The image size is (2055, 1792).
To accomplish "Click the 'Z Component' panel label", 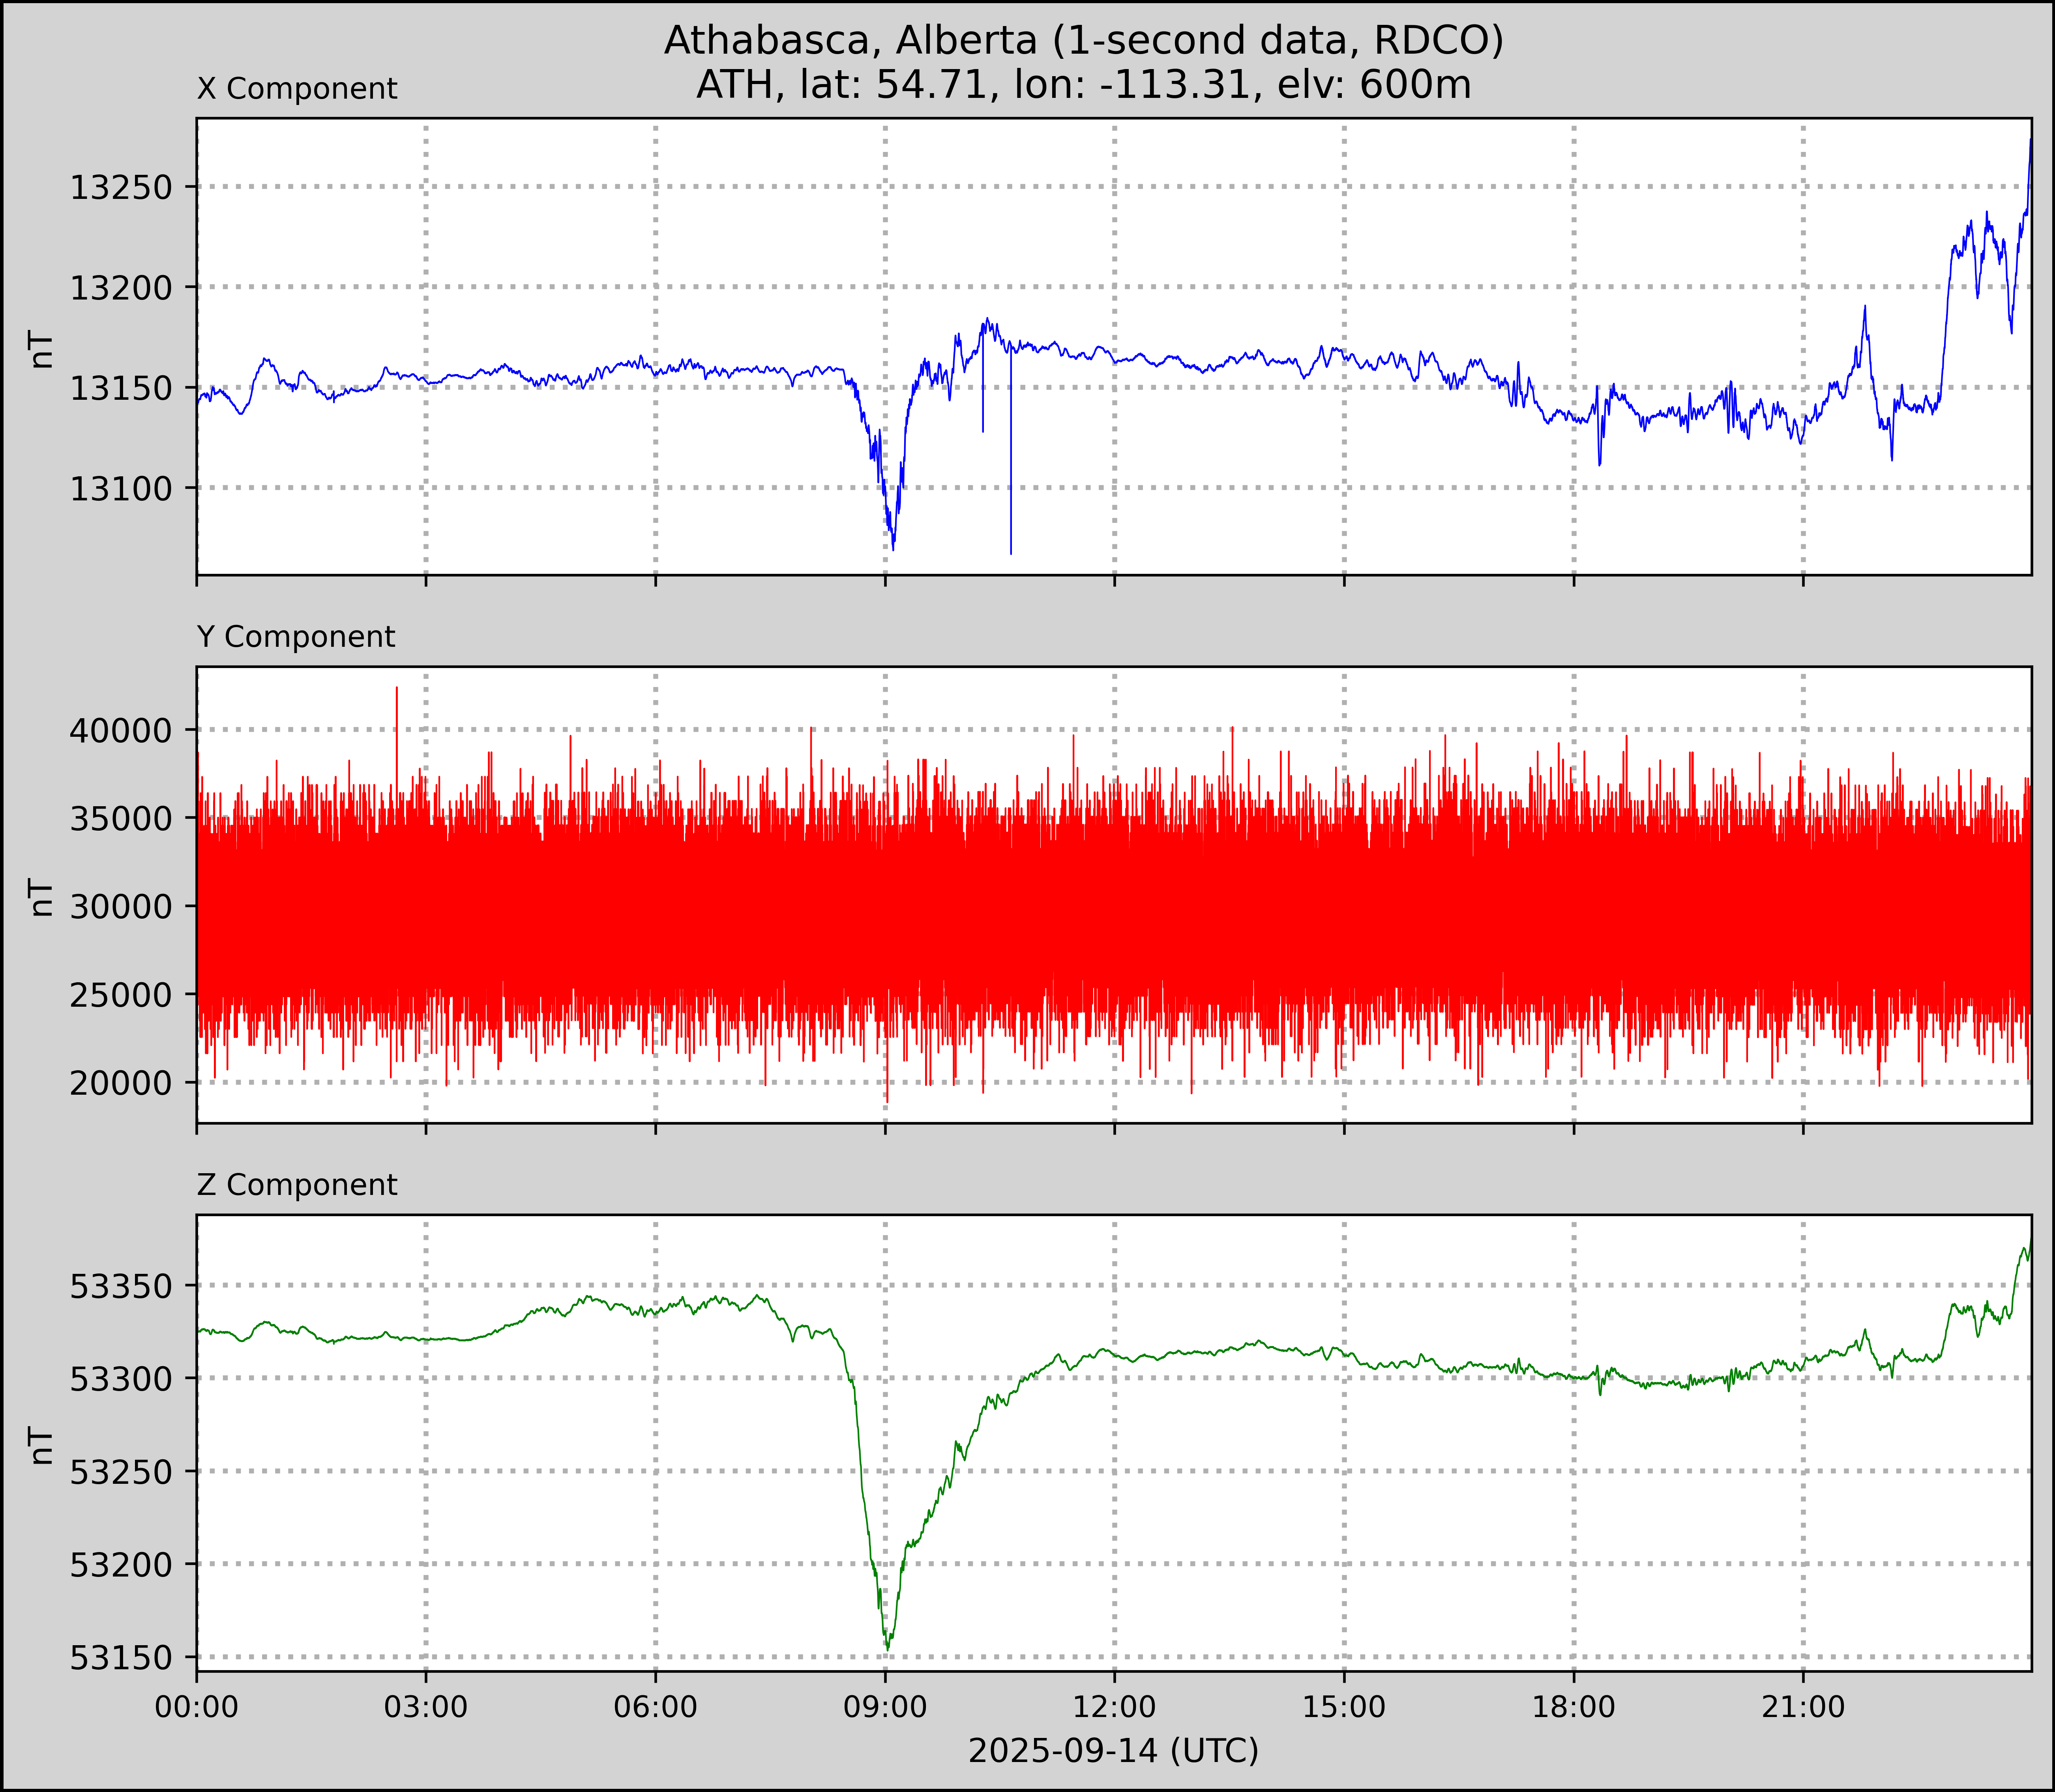I will 297,1185.
